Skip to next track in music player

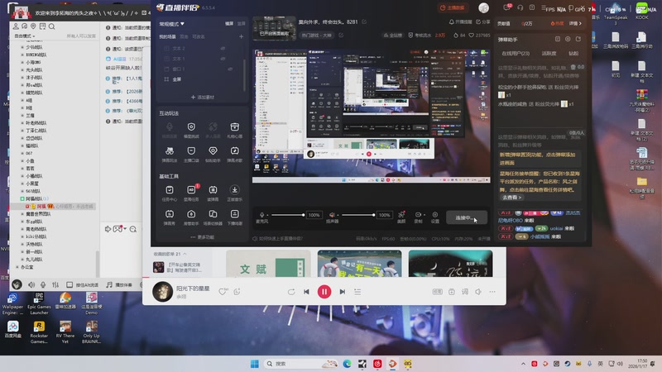[x=343, y=292]
